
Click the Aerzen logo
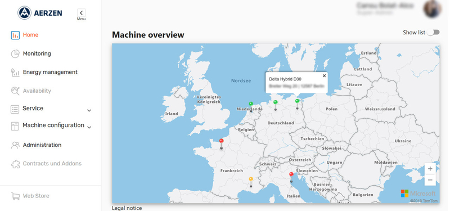pyautogui.click(x=39, y=13)
